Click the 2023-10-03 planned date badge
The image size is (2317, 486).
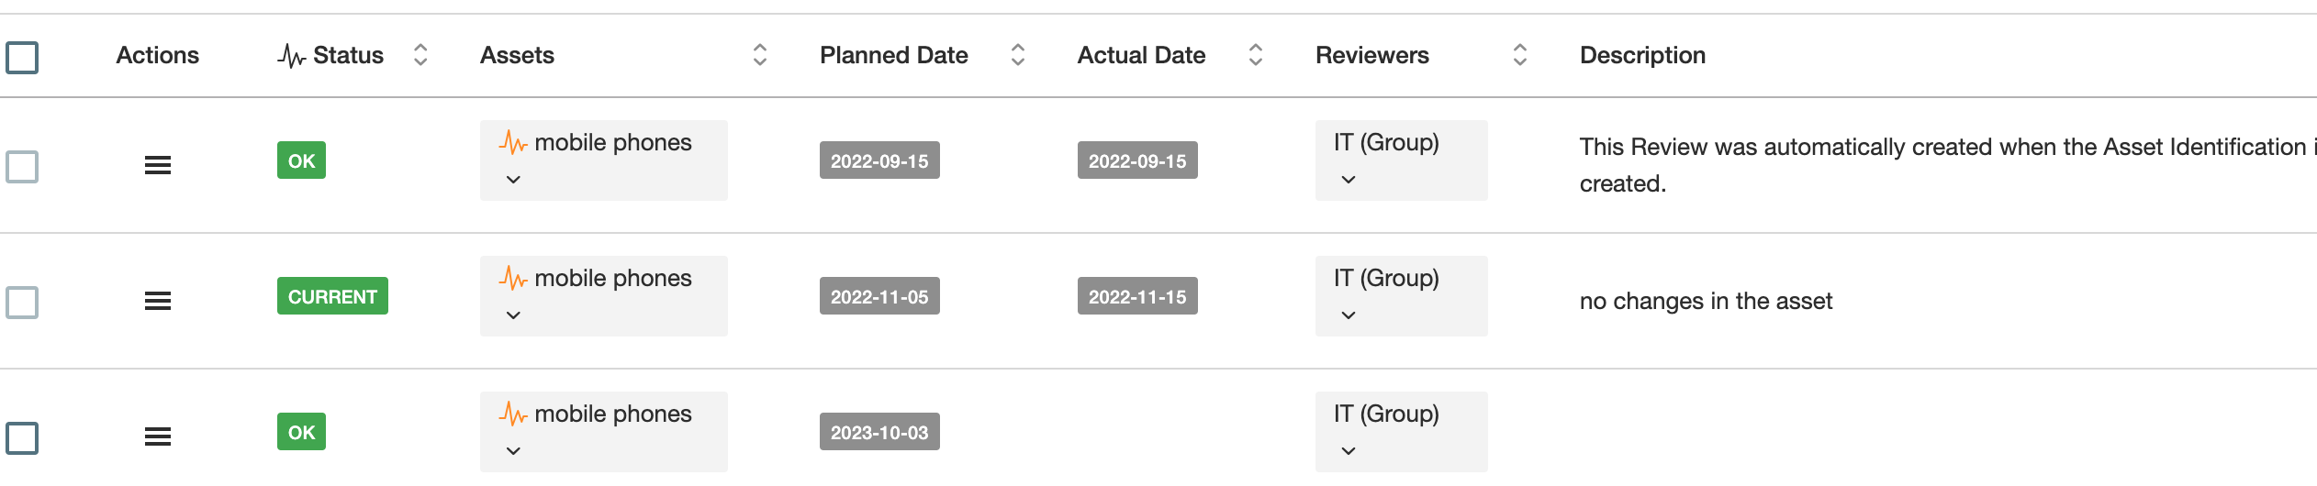click(x=879, y=432)
